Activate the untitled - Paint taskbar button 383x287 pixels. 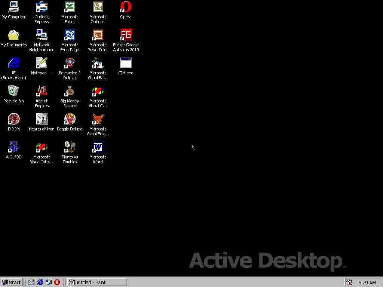click(x=97, y=282)
